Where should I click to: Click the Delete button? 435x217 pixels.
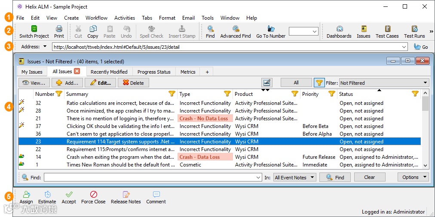coord(133,83)
